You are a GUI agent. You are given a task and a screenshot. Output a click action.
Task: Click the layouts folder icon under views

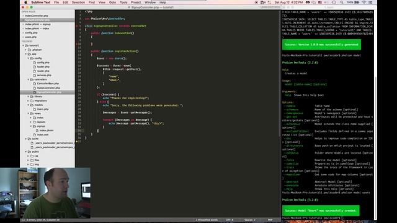[35, 122]
